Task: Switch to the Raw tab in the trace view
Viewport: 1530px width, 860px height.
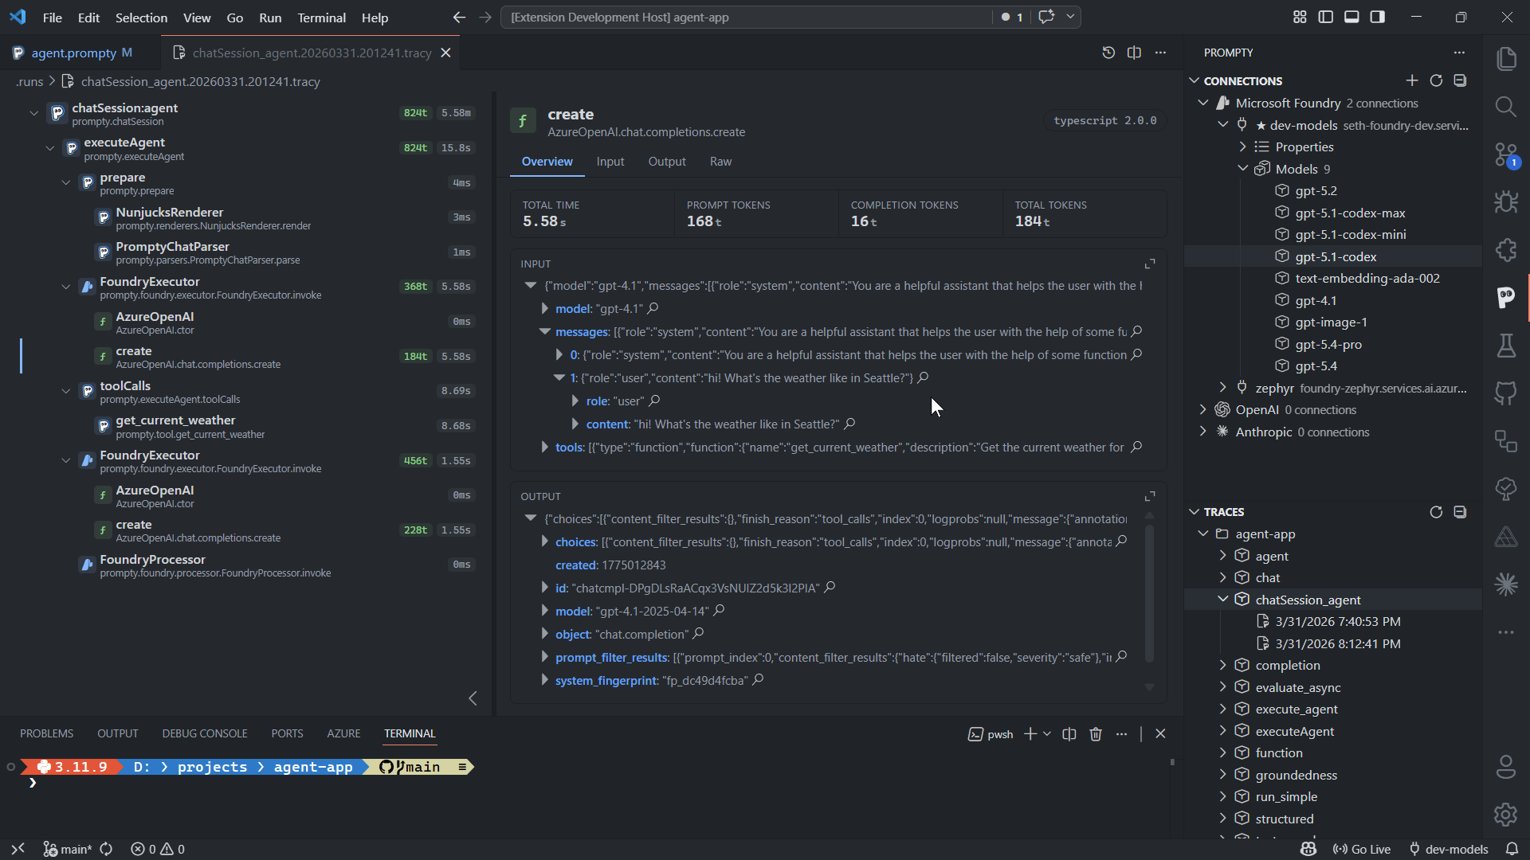Action: pos(720,161)
